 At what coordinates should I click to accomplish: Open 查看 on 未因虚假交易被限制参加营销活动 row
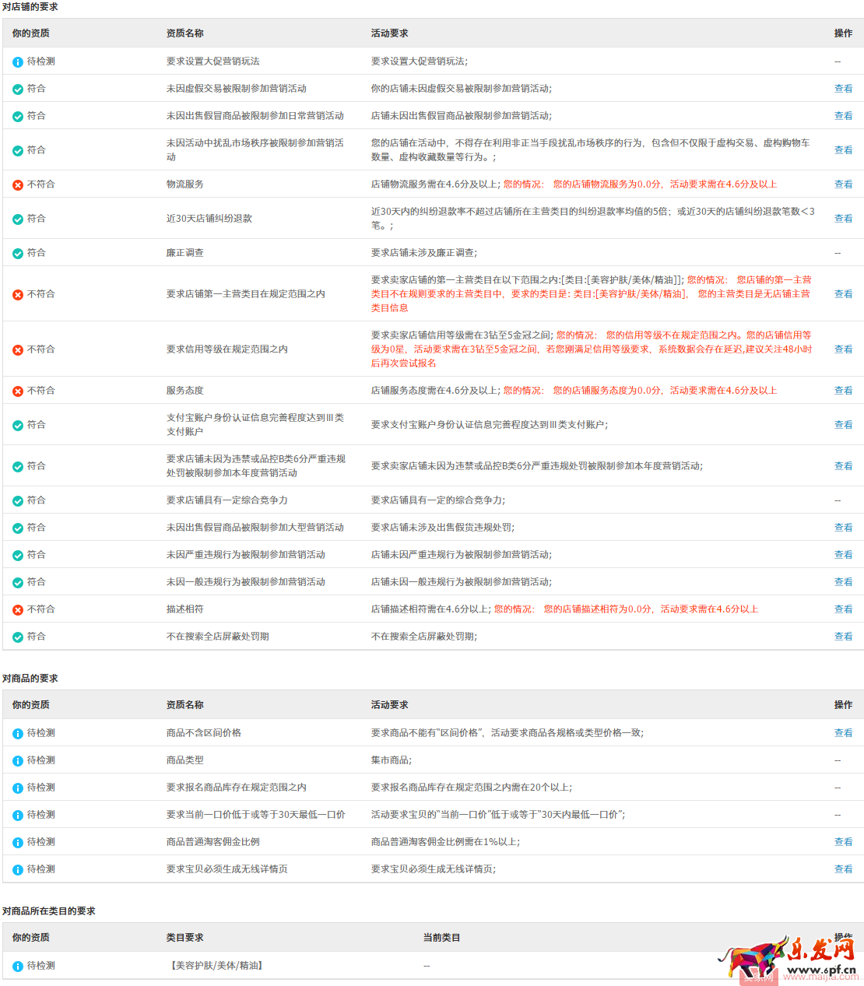[844, 89]
